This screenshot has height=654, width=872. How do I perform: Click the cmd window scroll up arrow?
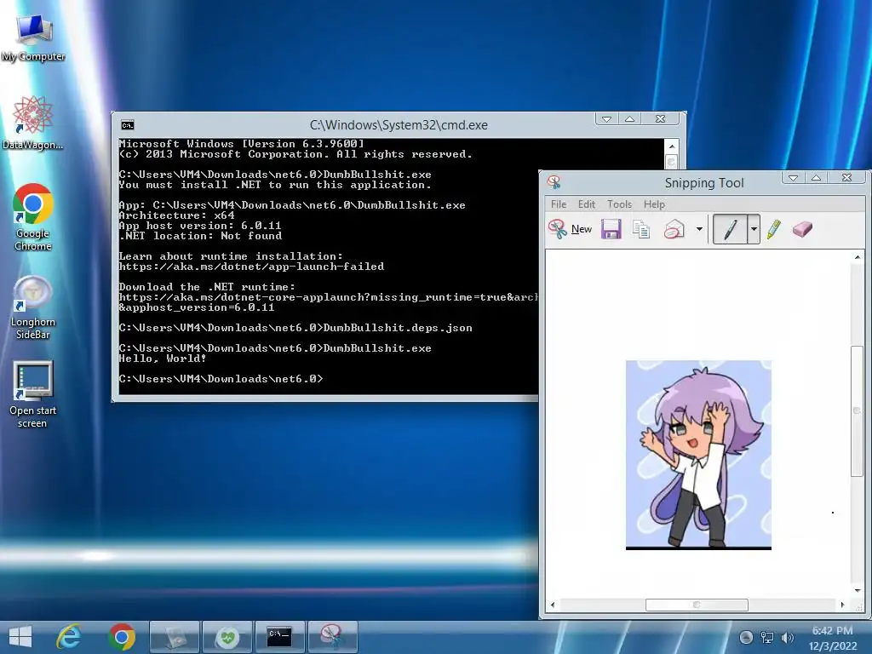pos(672,146)
